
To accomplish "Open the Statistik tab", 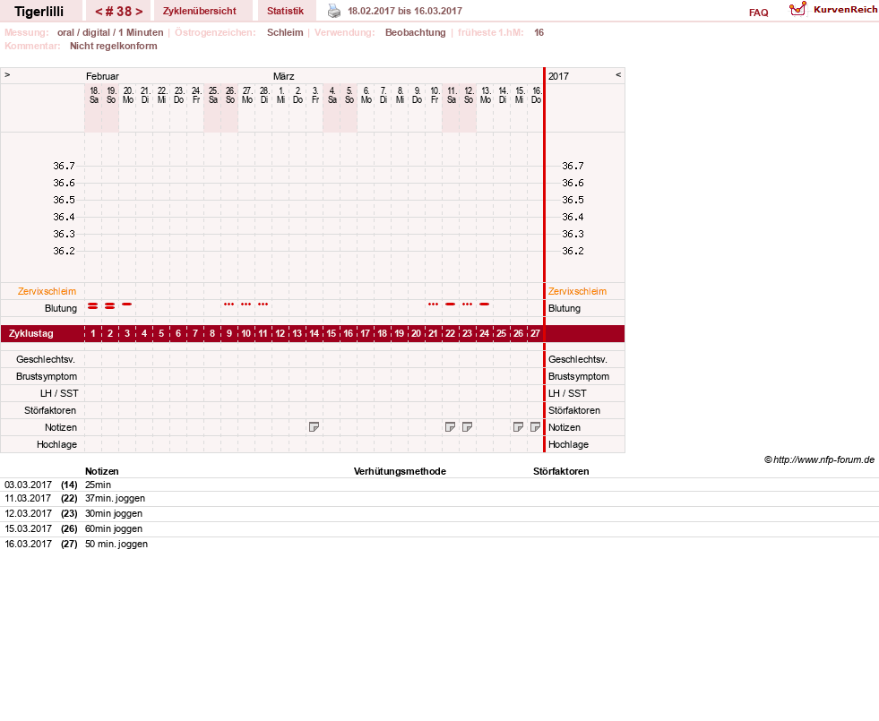I will (x=285, y=12).
